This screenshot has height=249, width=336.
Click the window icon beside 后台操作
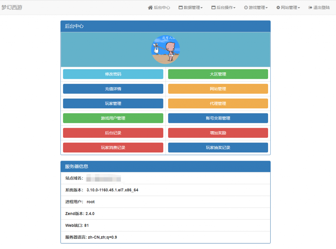[x=213, y=8]
